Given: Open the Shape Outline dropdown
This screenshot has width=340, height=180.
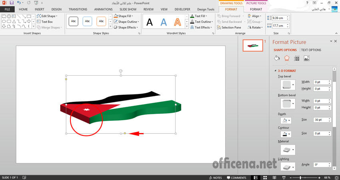Looking at the screenshot, I should click(126, 22).
